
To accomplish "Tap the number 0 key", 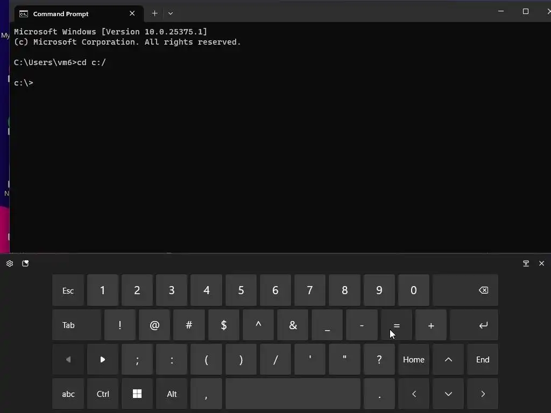I will pos(414,290).
